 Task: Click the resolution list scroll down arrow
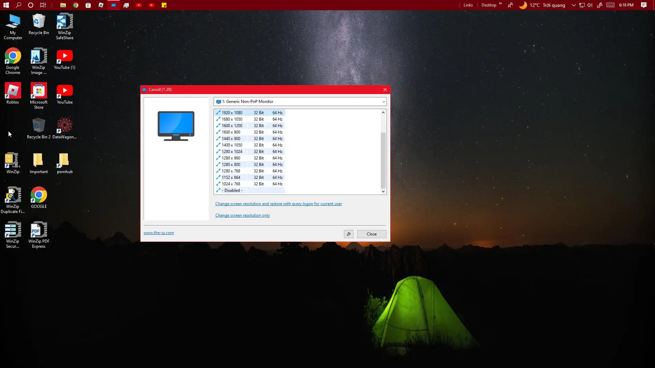point(383,191)
